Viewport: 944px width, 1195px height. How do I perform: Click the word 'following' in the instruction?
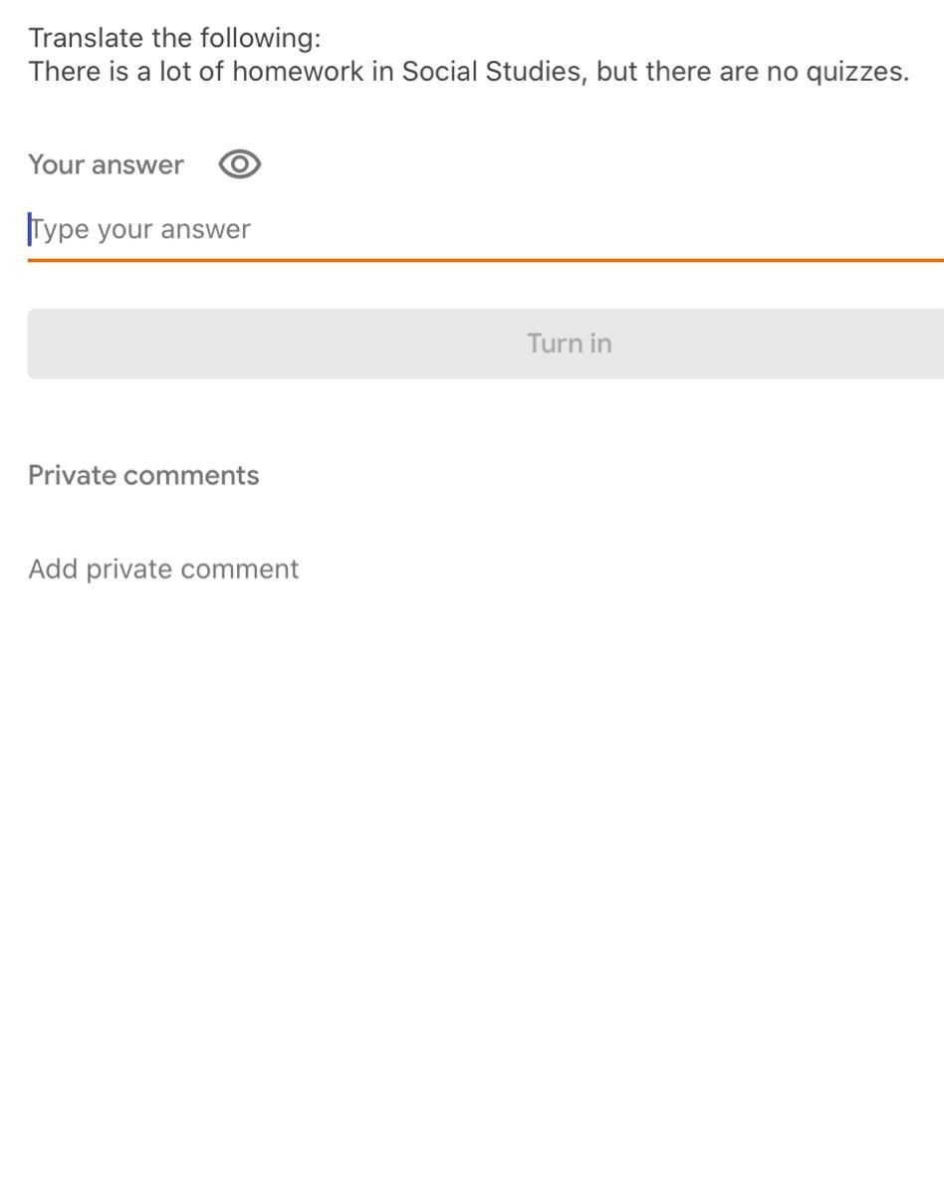click(257, 38)
